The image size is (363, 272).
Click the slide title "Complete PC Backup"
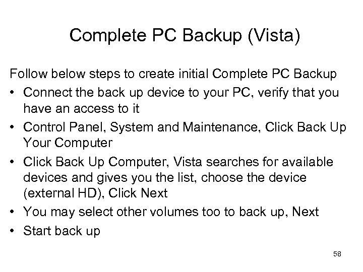156,35
